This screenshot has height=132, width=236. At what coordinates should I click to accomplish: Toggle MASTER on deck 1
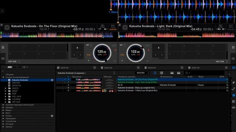(113, 29)
